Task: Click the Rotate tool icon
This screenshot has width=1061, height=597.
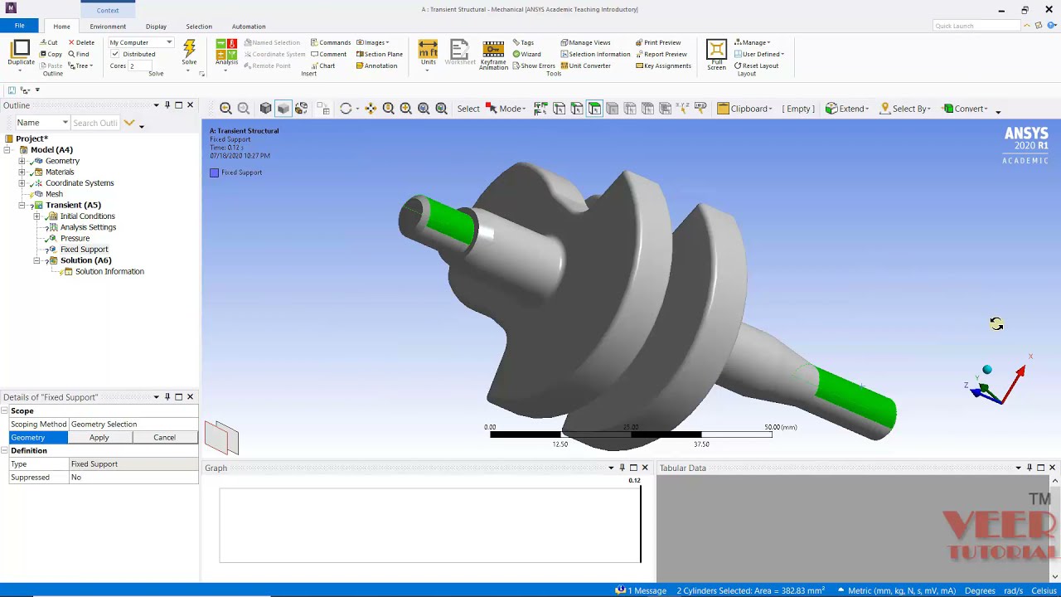Action: tap(346, 109)
